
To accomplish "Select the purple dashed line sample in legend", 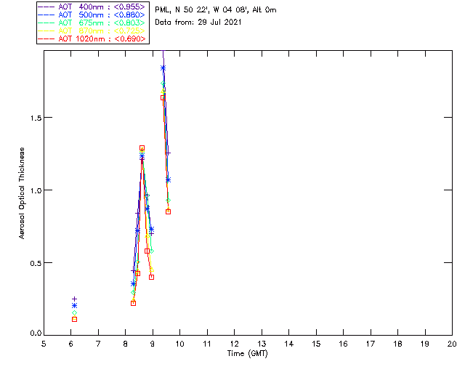I will click(46, 7).
